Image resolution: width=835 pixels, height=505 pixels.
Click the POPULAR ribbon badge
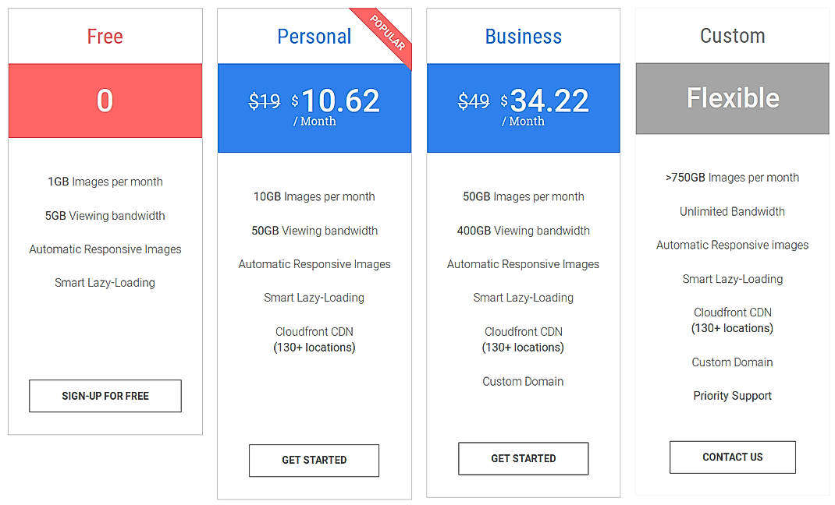tap(387, 31)
